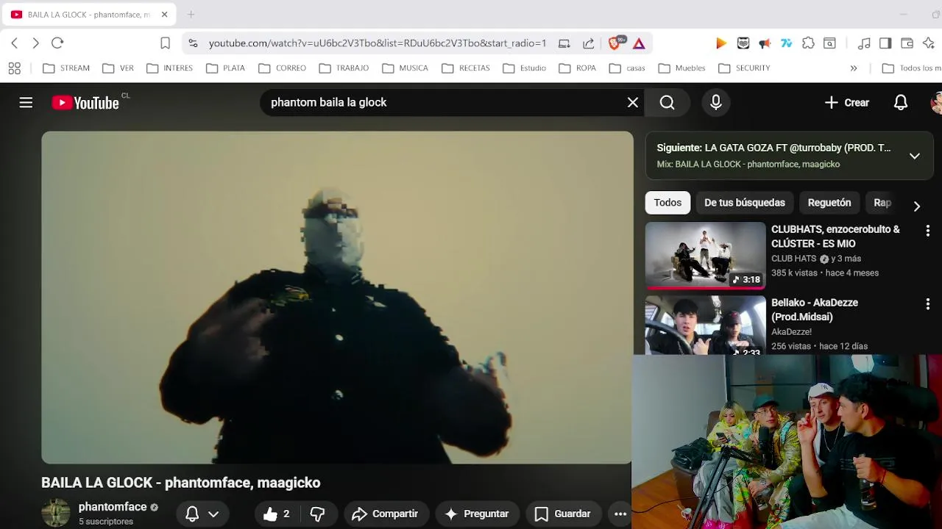
Task: Click the video player area
Action: (337, 298)
